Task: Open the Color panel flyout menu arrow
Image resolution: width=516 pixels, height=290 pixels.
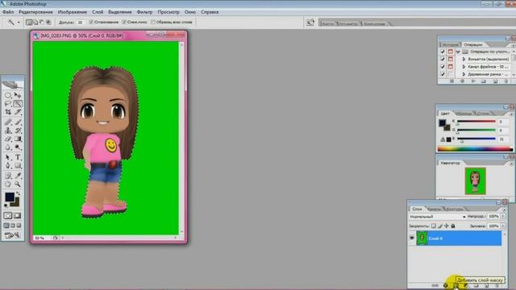Action: pyautogui.click(x=511, y=114)
